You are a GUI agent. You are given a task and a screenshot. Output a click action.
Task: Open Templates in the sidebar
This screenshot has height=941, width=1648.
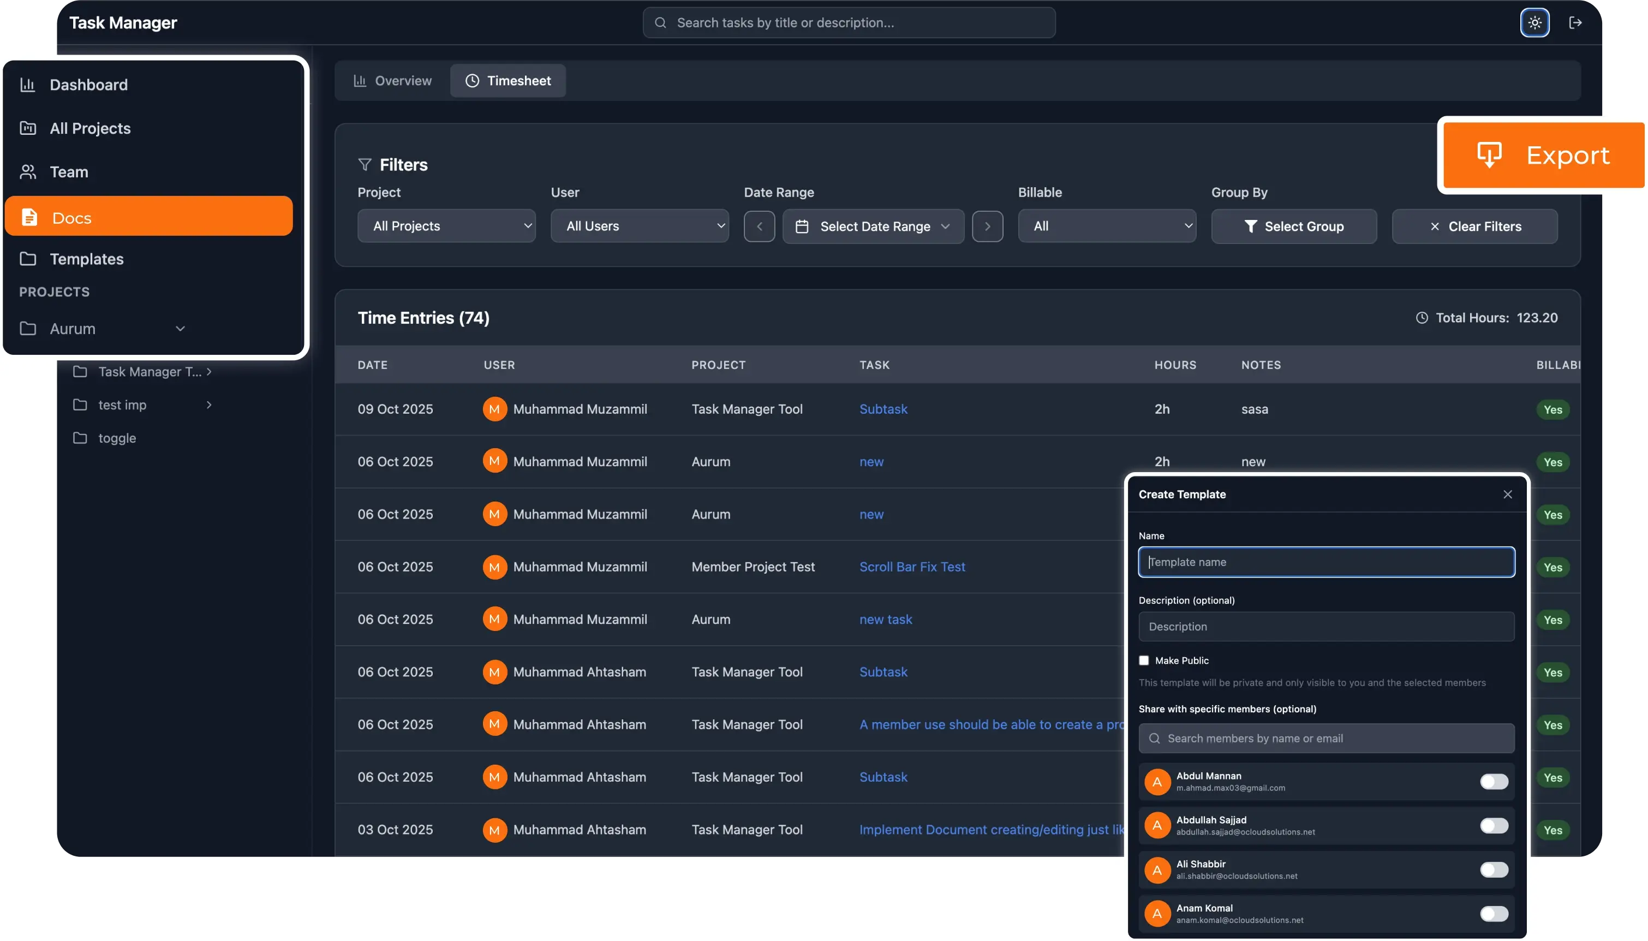click(x=87, y=259)
